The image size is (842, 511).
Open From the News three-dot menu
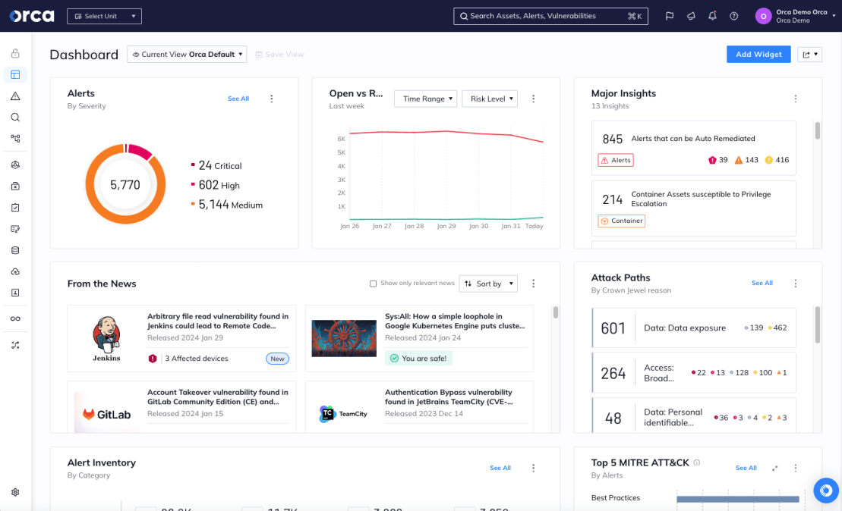click(533, 283)
